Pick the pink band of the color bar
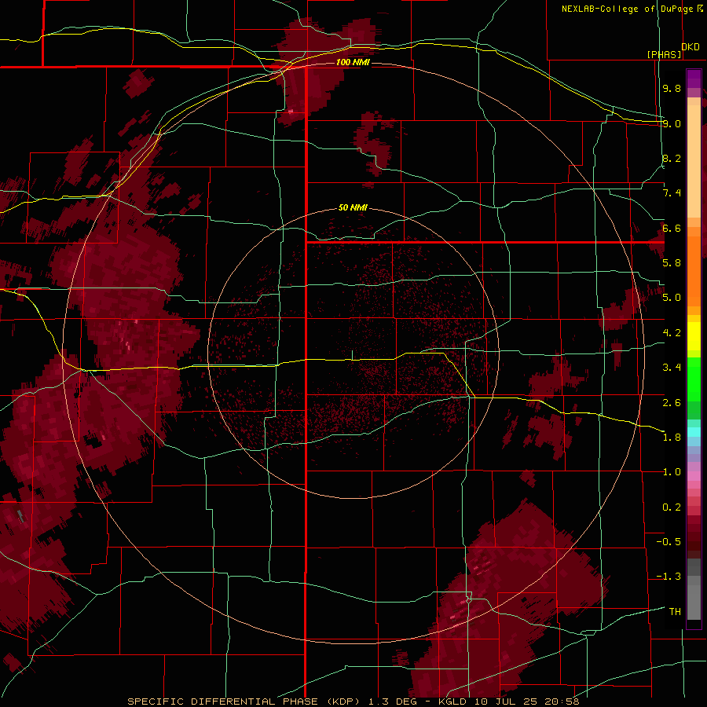This screenshot has width=707, height=707. point(694,476)
